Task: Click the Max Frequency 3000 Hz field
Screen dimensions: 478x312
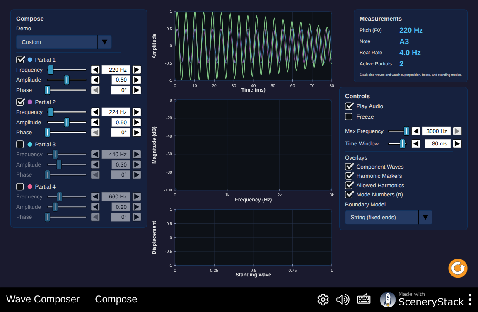Action: pyautogui.click(x=437, y=131)
